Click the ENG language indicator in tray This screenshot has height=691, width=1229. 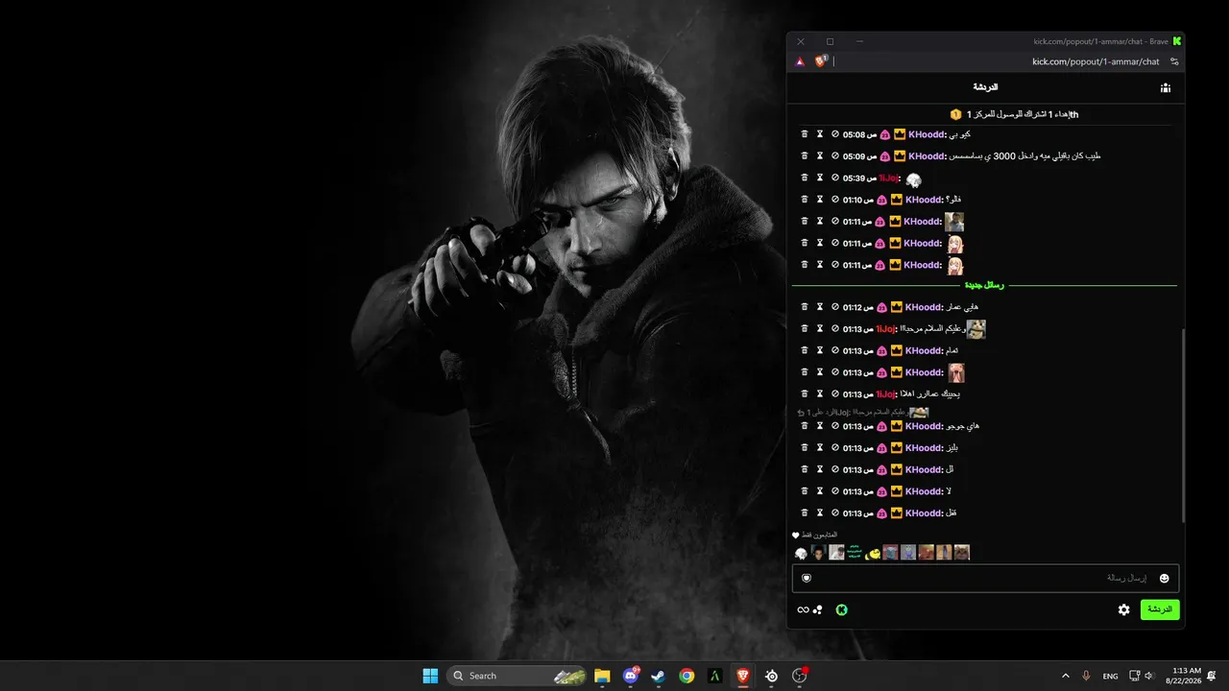click(1110, 676)
